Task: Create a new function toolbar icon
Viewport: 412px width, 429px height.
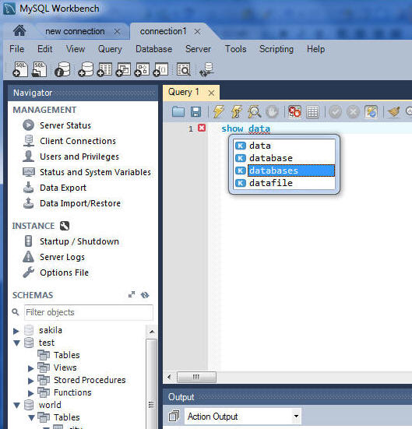Action: (x=160, y=69)
